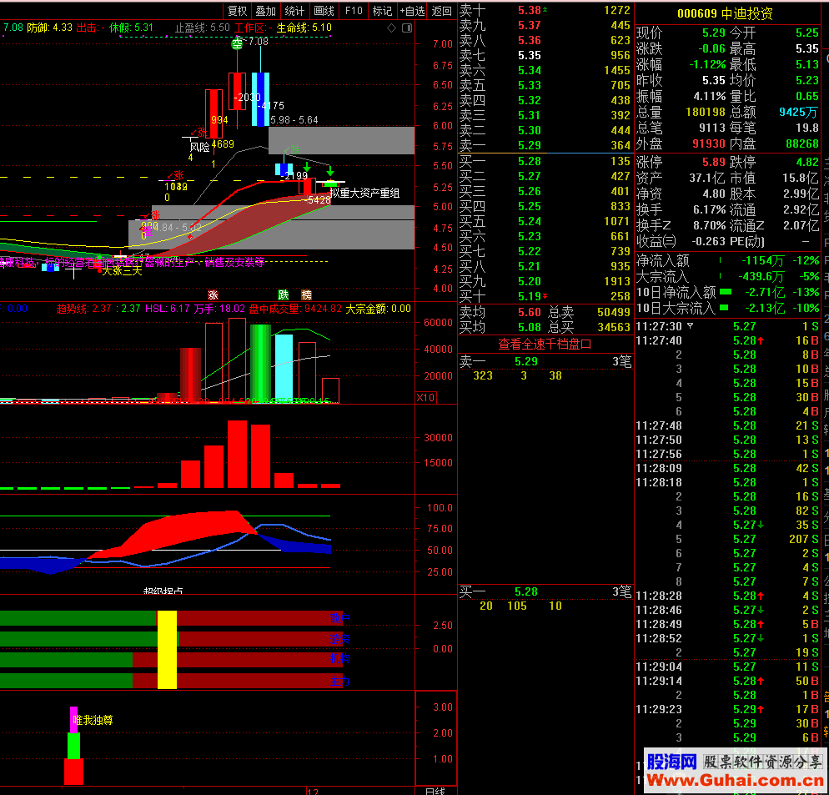Click the 10日大宗流入 green bar indicator

click(x=724, y=308)
